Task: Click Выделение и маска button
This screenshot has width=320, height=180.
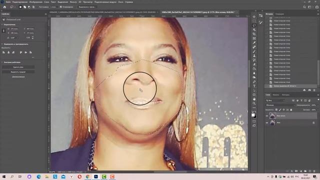Action: coord(87,7)
